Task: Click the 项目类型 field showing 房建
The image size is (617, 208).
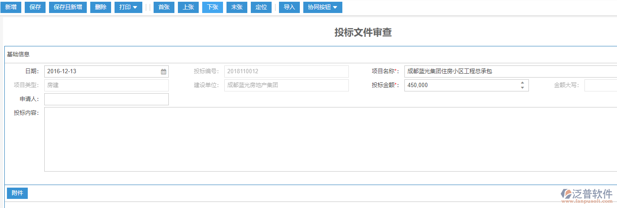Action: (106, 85)
